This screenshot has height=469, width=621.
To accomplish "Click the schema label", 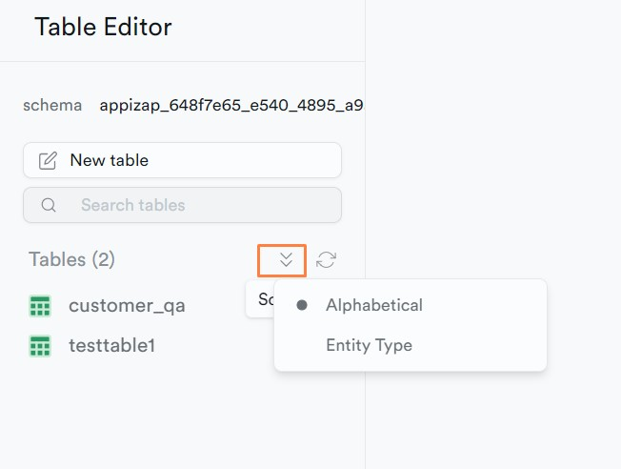I will point(52,106).
